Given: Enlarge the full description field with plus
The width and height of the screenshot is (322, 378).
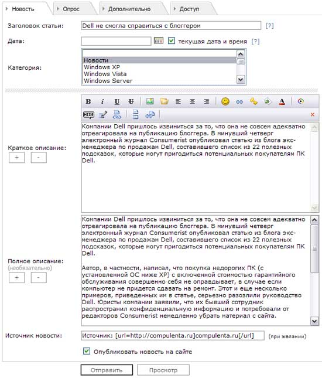Looking at the screenshot, I should pos(16,277).
